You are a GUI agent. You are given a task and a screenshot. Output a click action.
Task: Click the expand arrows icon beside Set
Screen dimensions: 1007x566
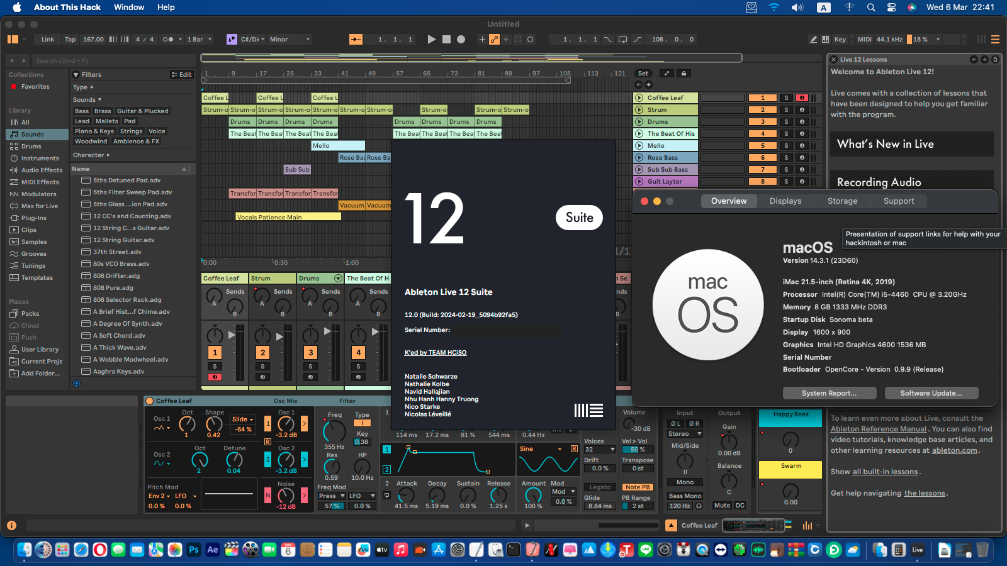click(x=667, y=74)
